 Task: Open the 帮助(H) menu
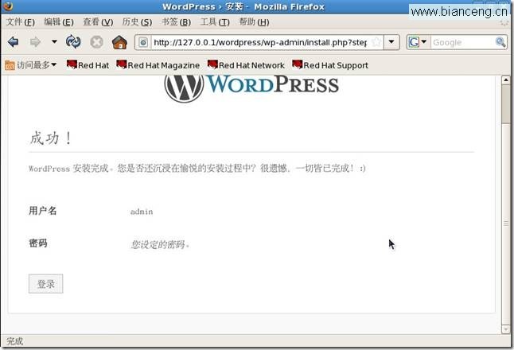coord(254,22)
